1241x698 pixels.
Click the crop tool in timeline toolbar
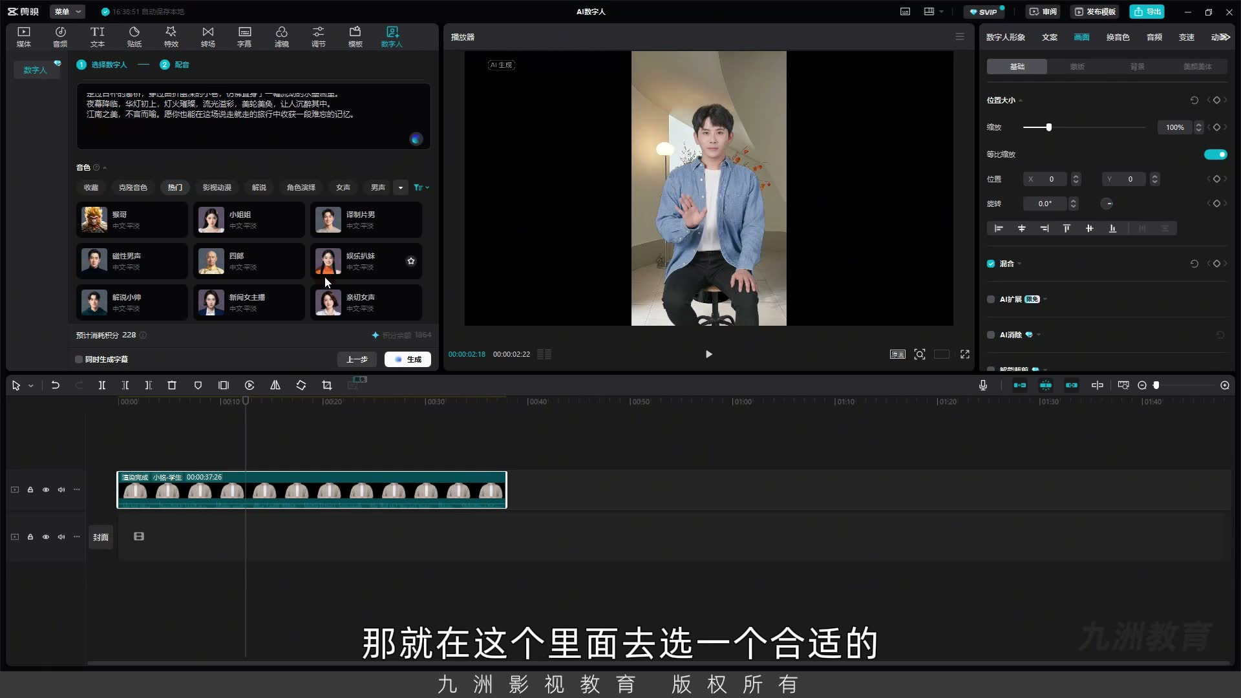point(327,385)
